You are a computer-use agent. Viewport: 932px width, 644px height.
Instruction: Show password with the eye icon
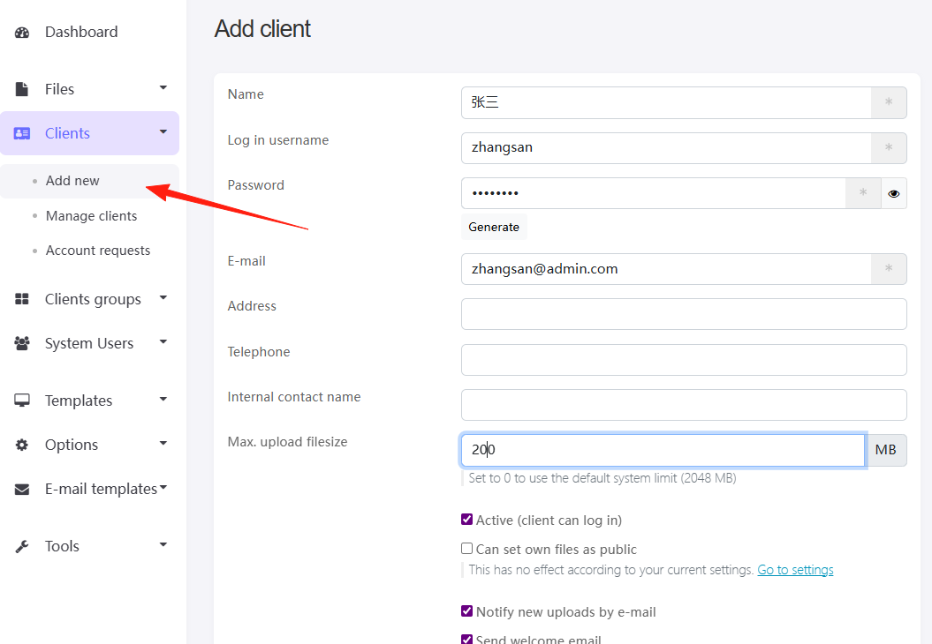point(893,193)
